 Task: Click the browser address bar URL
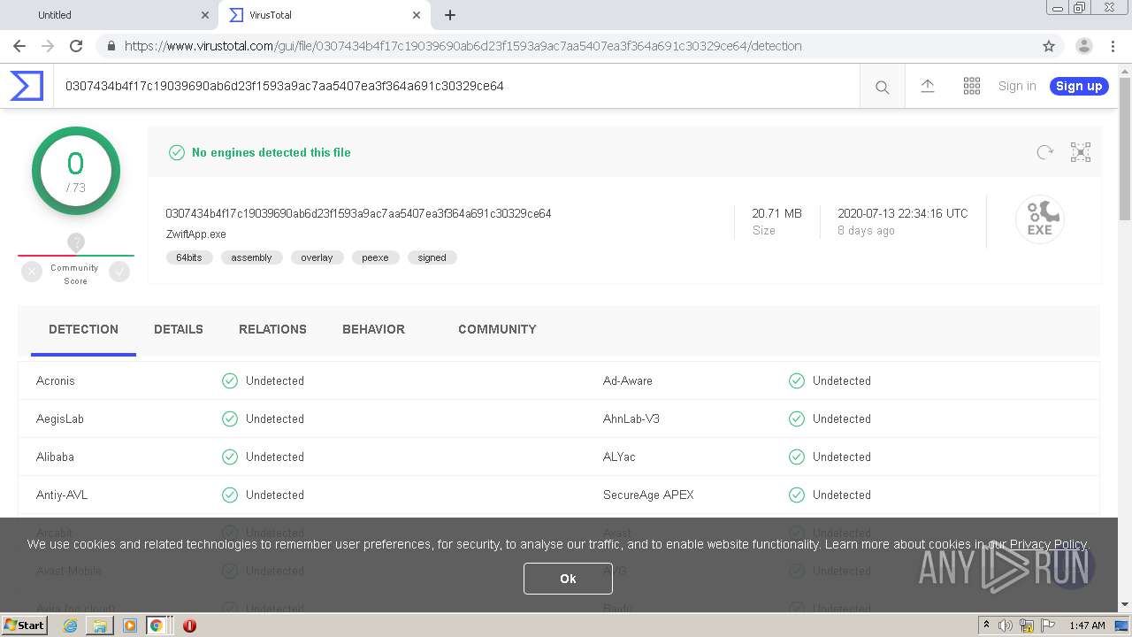tap(463, 46)
